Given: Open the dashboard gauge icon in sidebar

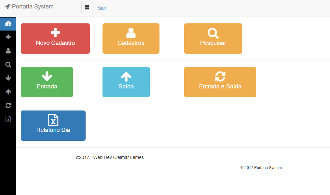Looking at the screenshot, I should (x=8, y=24).
